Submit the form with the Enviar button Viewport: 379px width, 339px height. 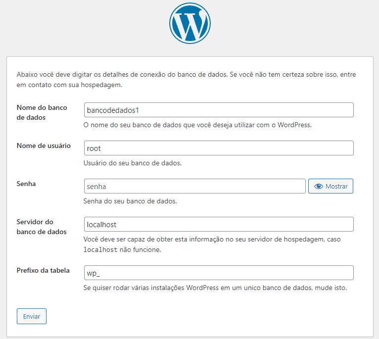coord(32,316)
